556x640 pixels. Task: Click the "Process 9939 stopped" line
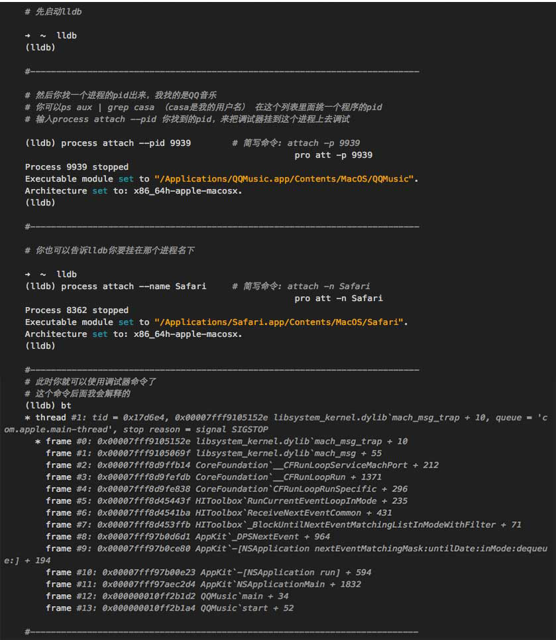[x=77, y=167]
